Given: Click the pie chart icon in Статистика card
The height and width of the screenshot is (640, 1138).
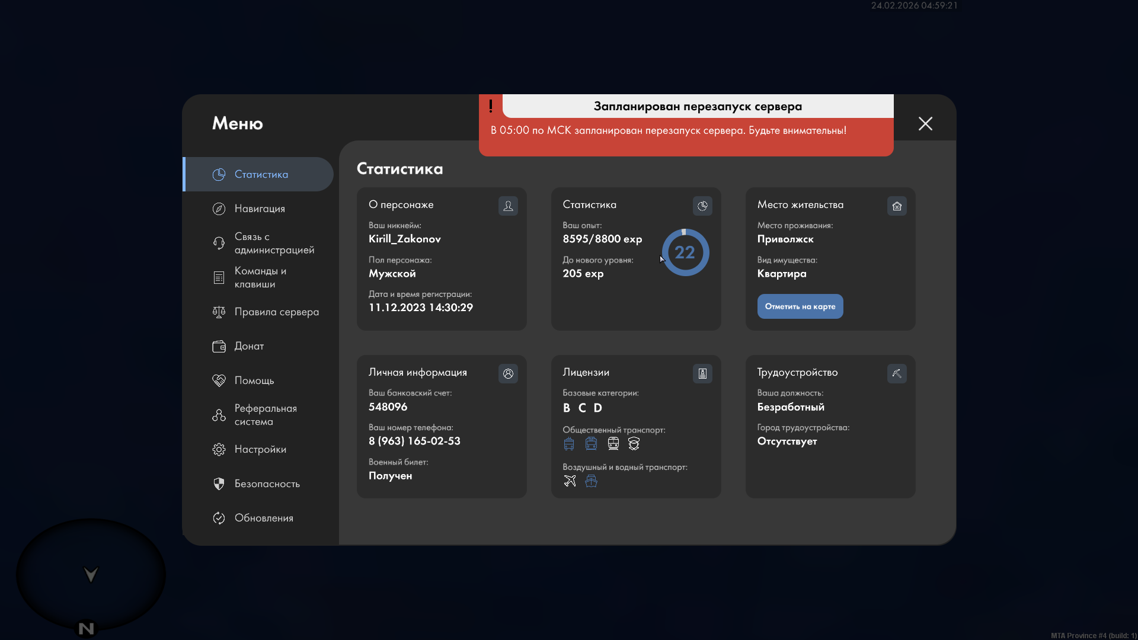Looking at the screenshot, I should [x=702, y=206].
